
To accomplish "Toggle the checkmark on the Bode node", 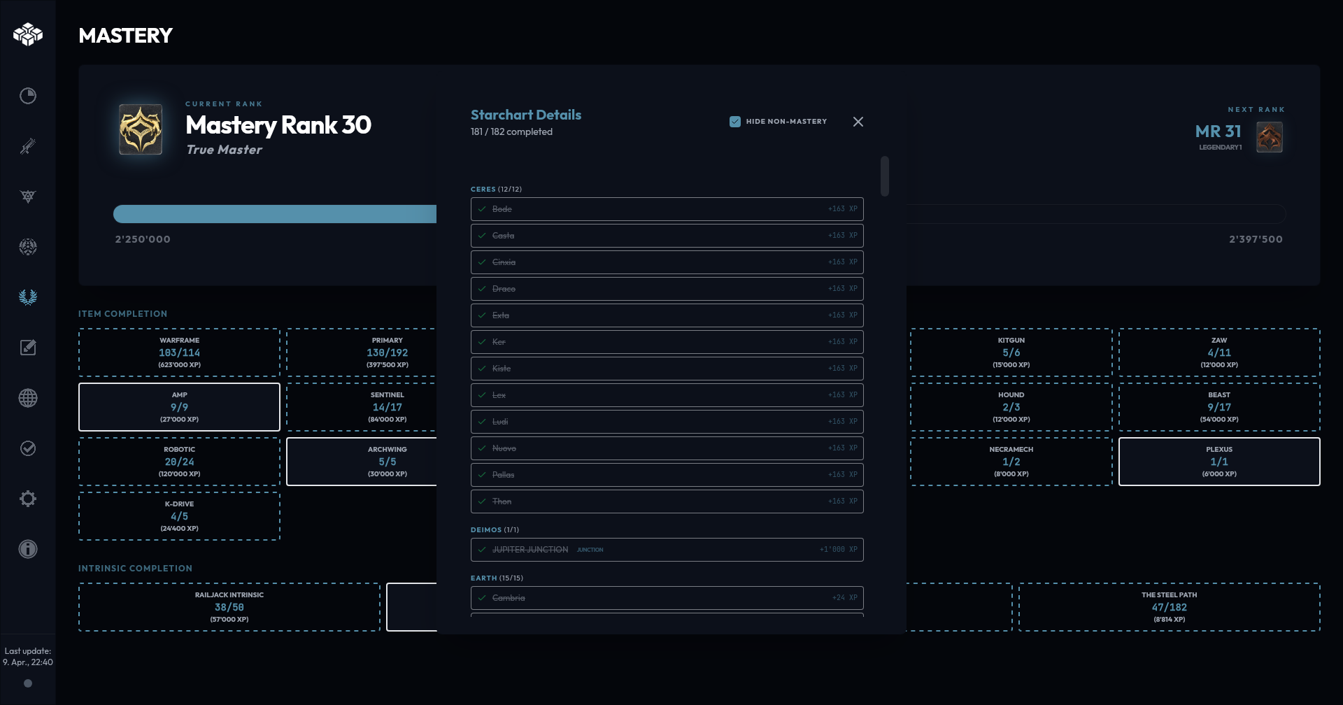I will point(482,209).
